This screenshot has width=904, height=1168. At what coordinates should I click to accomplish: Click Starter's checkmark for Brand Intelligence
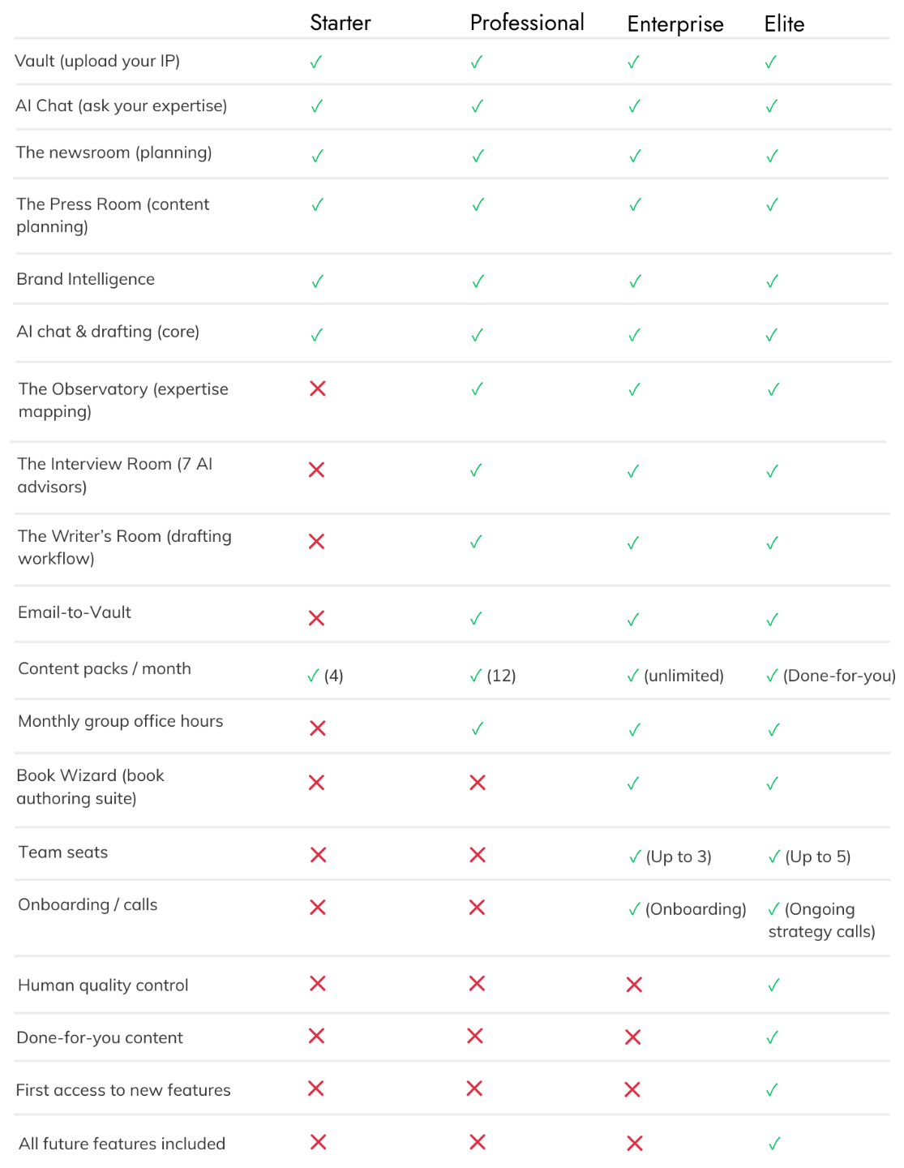point(318,281)
